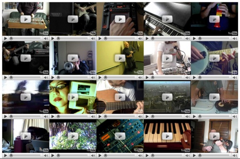This screenshot has height=159, width=240.
Task: Play the bass guitar video overlay
Action: click(26, 58)
